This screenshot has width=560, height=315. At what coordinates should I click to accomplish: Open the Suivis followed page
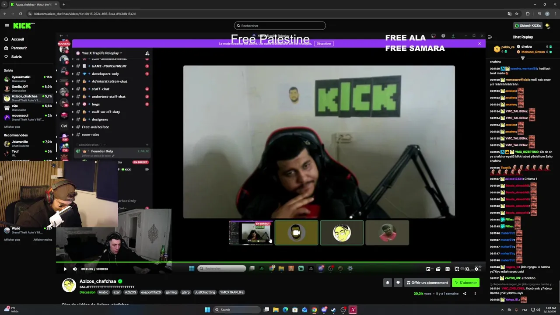click(16, 56)
